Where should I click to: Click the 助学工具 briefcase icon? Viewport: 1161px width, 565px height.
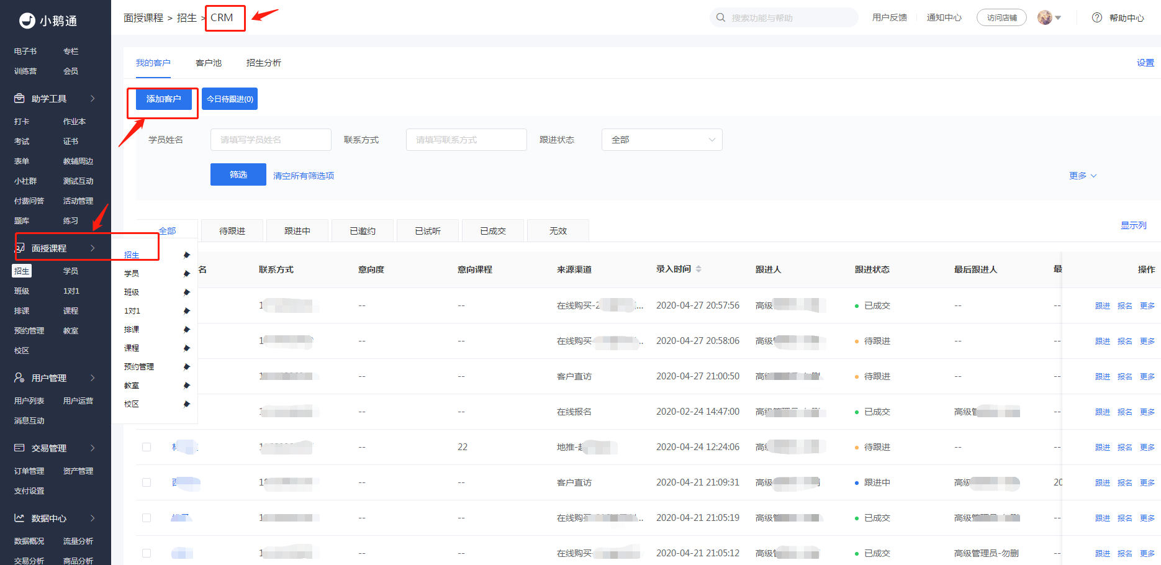[19, 99]
